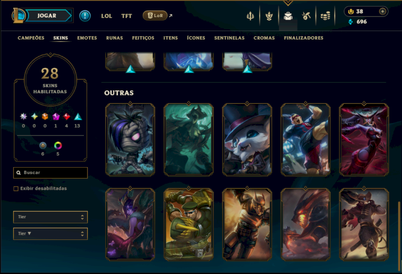Expand the Tier ▼ sort dropdown
The width and height of the screenshot is (402, 274).
[51, 234]
